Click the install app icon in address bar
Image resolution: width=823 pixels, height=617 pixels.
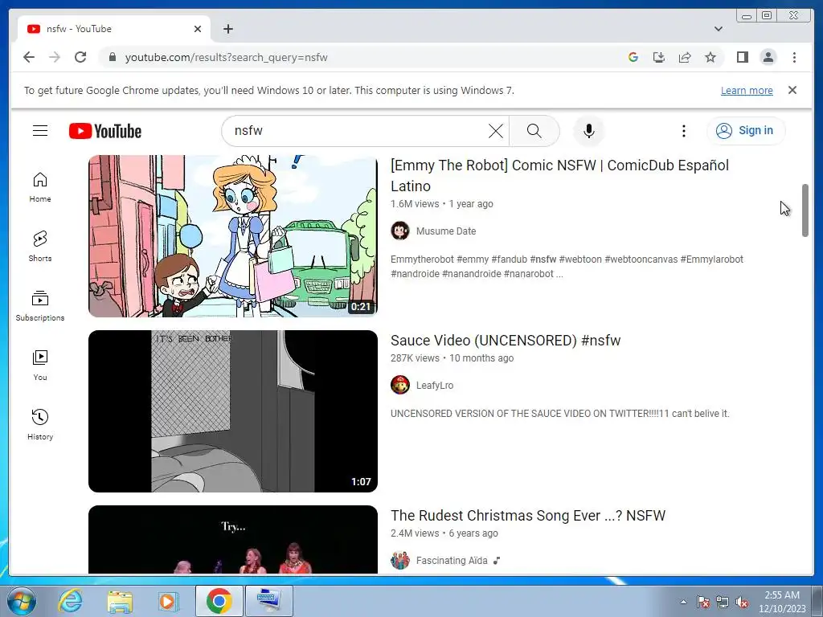click(x=659, y=57)
